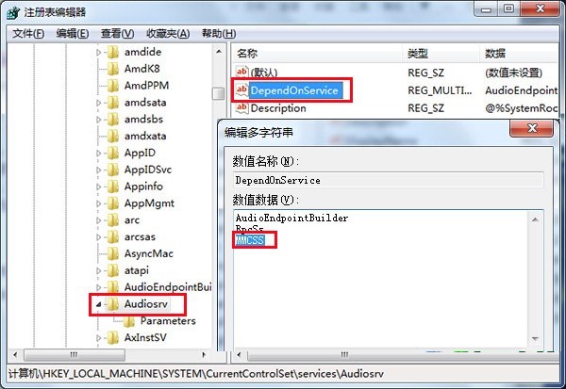Click the AxInstSV folder icon
566x389 pixels.
tap(113, 338)
